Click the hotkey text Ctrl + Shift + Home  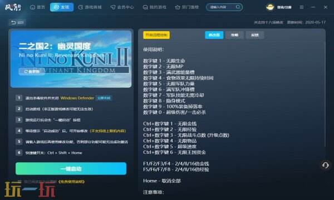point(65,153)
